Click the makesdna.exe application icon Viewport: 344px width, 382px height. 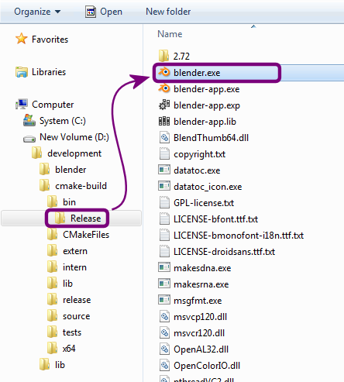[x=164, y=267]
